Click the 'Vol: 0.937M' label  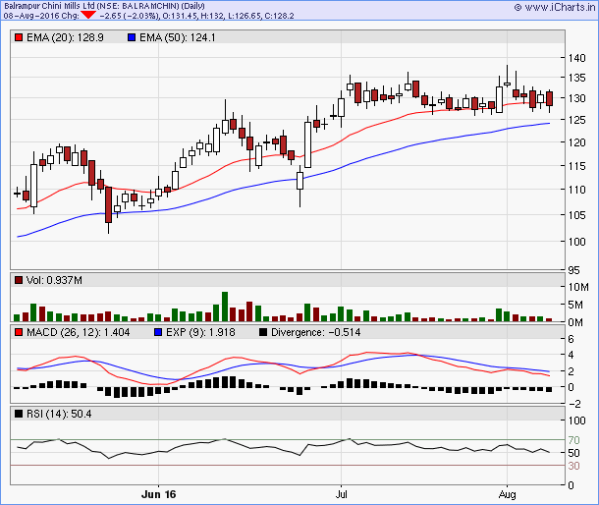click(x=54, y=280)
